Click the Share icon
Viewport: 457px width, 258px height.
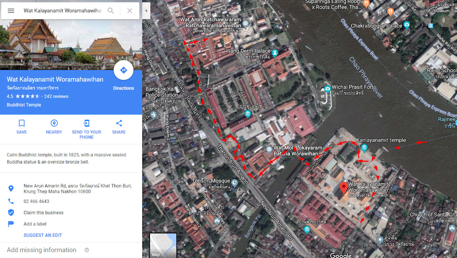click(x=119, y=123)
